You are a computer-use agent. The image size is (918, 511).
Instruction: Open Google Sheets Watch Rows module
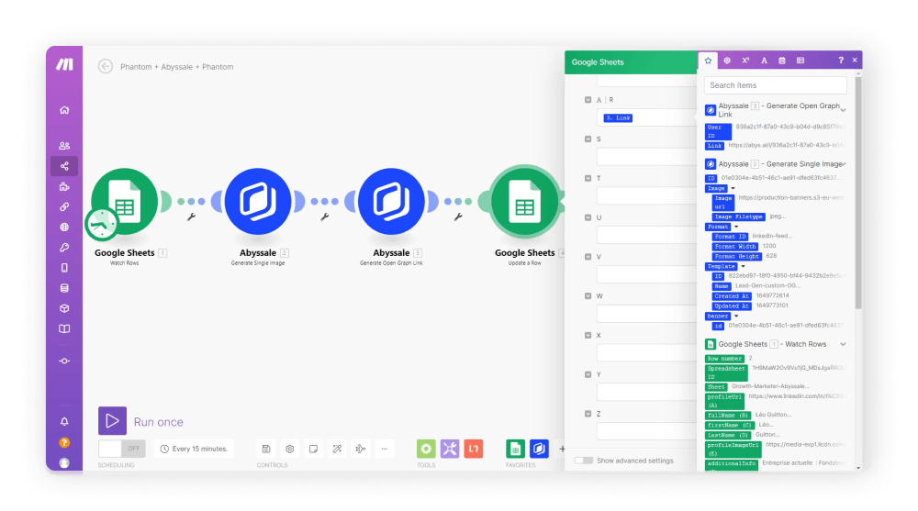(x=124, y=201)
